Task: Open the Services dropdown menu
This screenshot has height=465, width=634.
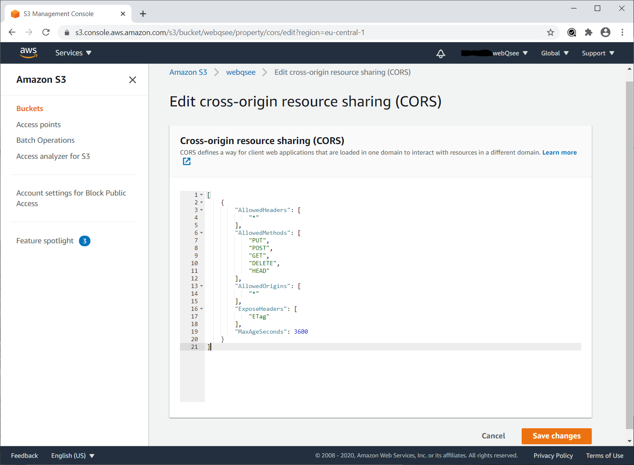Action: coord(73,53)
